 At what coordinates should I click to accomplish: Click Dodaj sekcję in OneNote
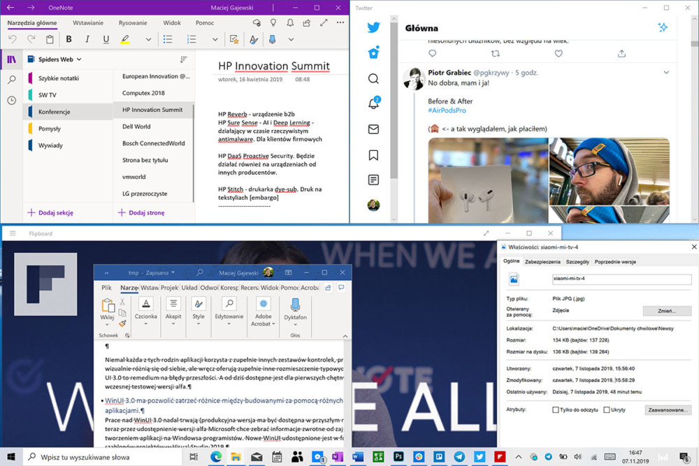tap(50, 212)
